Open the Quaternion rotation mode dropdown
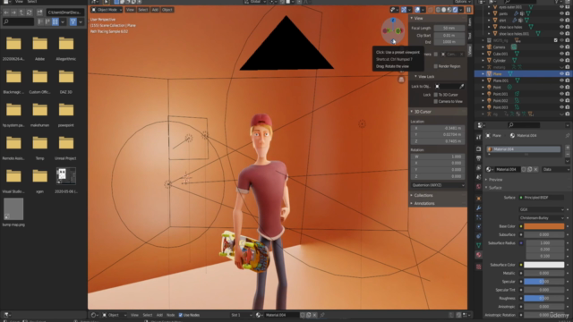 coord(438,185)
